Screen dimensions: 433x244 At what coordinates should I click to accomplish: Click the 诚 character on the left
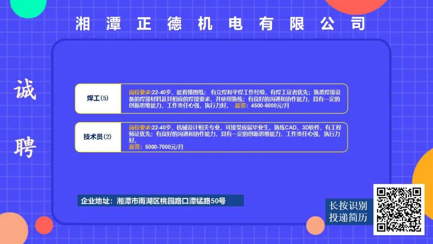(x=25, y=89)
